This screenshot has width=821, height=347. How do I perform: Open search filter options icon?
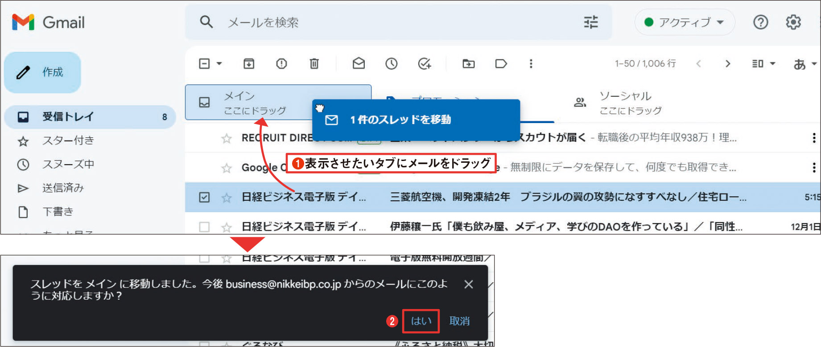[x=591, y=22]
